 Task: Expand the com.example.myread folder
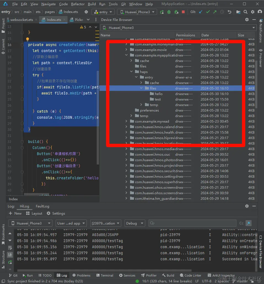click(126, 121)
